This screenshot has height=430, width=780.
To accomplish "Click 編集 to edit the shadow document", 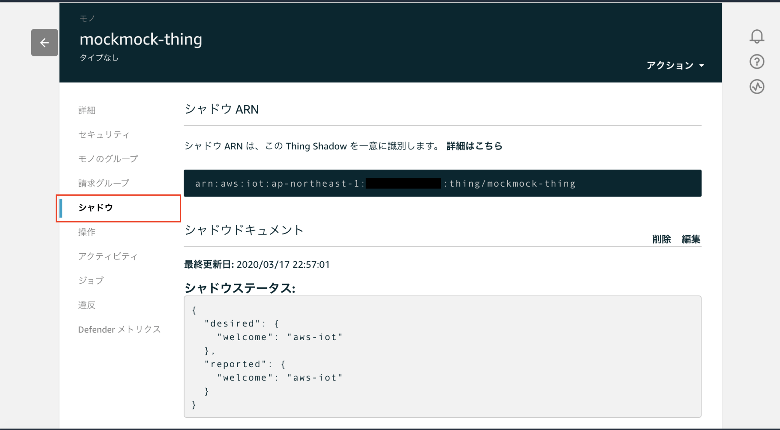I will (691, 239).
